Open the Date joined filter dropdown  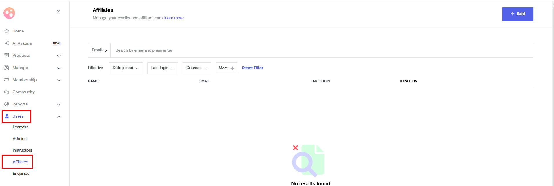pyautogui.click(x=126, y=68)
